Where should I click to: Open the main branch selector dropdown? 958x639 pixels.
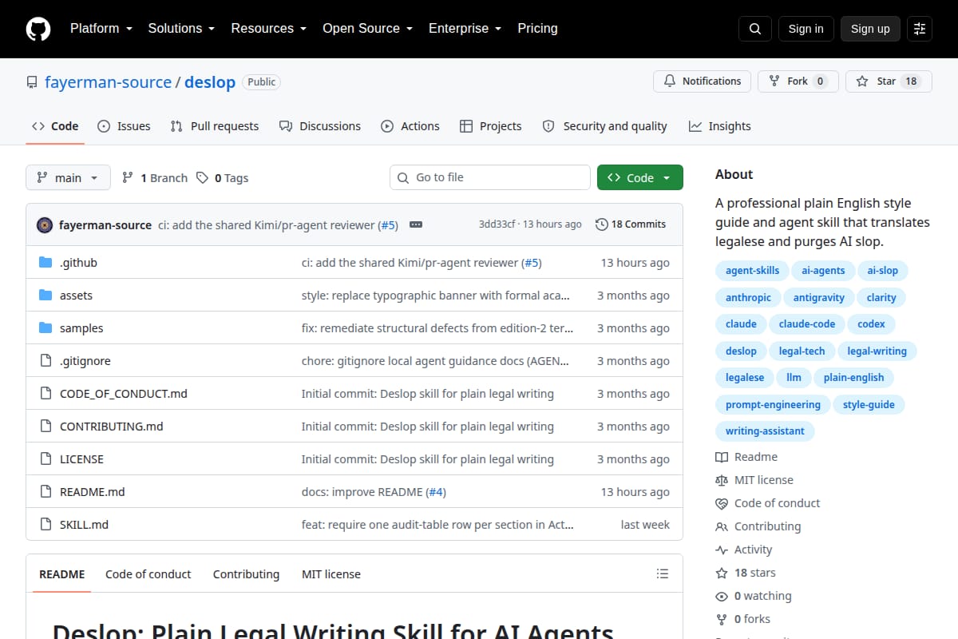click(x=68, y=177)
